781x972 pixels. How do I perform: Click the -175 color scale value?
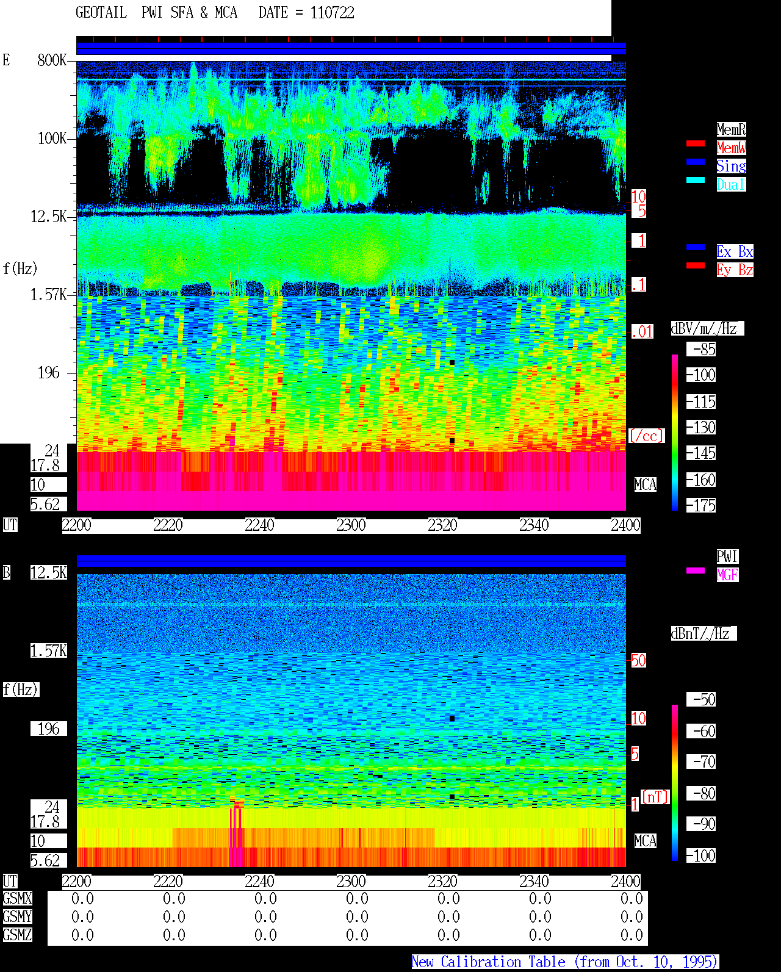[702, 505]
